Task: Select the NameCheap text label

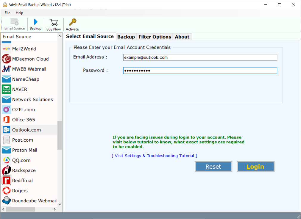Action: (x=26, y=79)
